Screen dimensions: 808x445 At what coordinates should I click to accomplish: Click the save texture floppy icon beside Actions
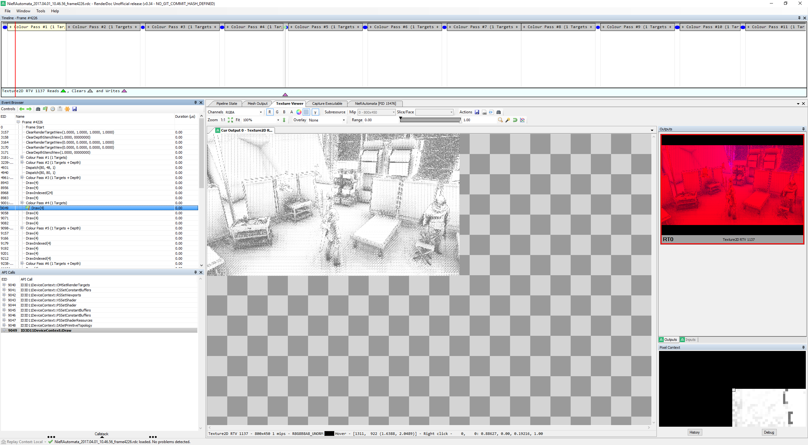tap(477, 112)
